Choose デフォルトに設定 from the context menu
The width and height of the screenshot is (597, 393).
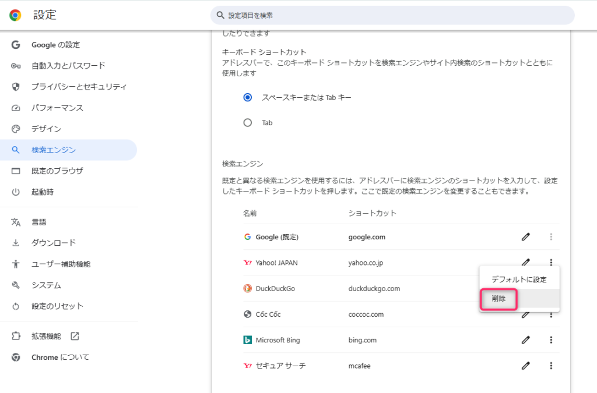click(x=519, y=279)
